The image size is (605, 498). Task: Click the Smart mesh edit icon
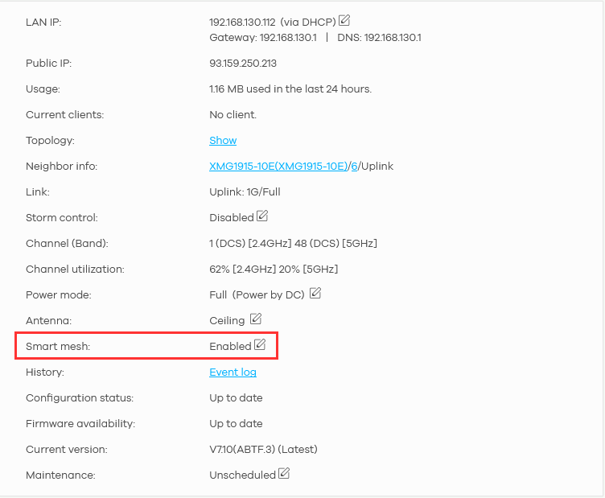(x=260, y=345)
